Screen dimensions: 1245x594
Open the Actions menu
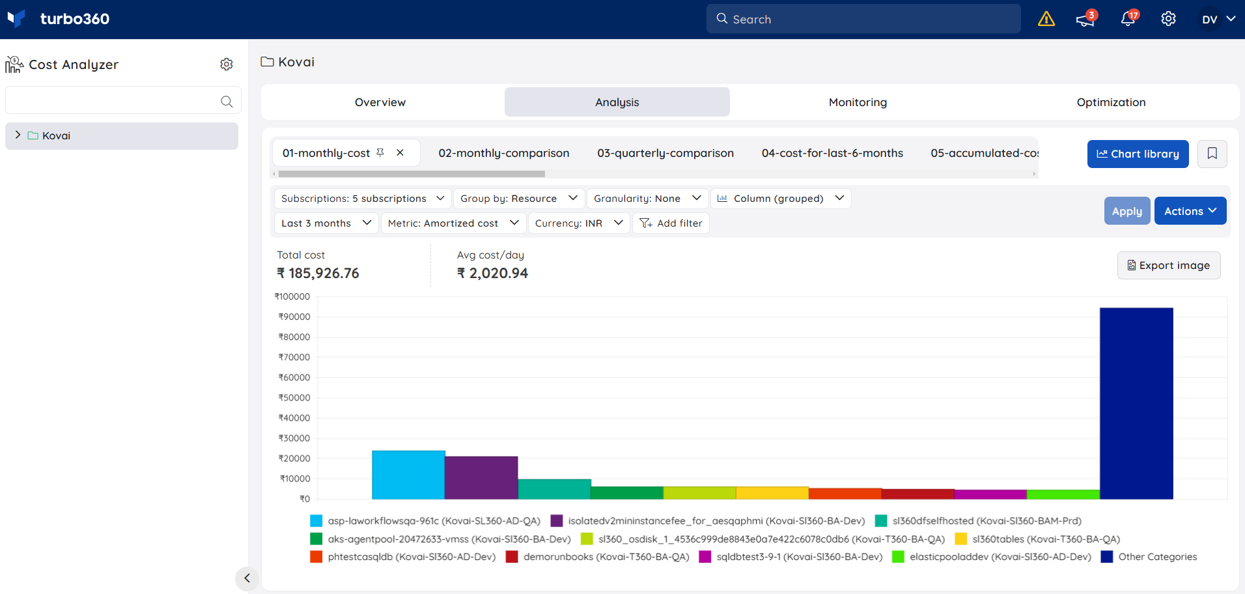1190,211
